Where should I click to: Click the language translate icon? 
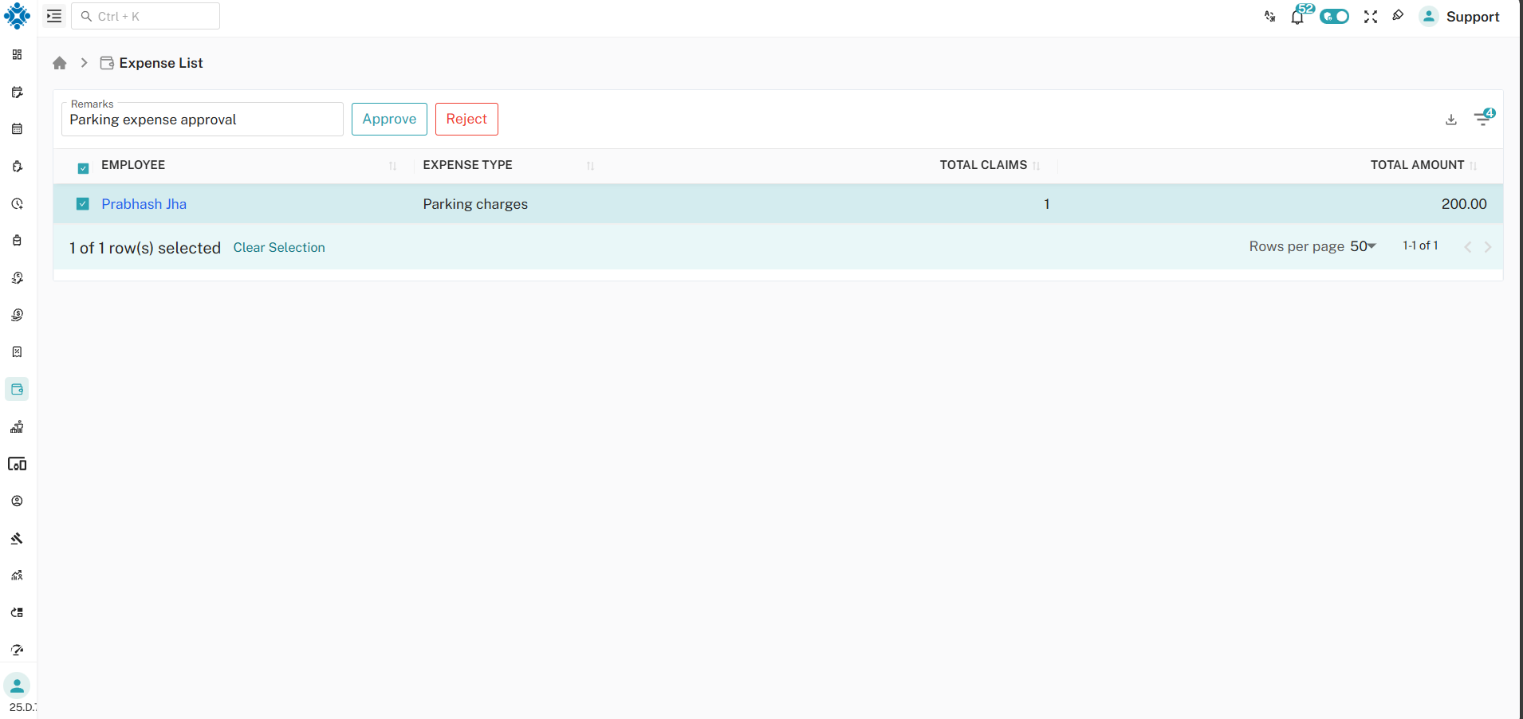[x=1269, y=17]
